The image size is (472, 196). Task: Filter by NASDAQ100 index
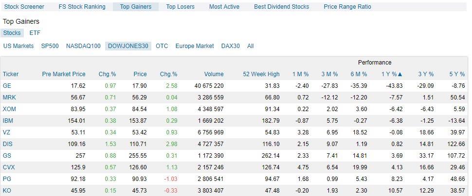coord(83,46)
